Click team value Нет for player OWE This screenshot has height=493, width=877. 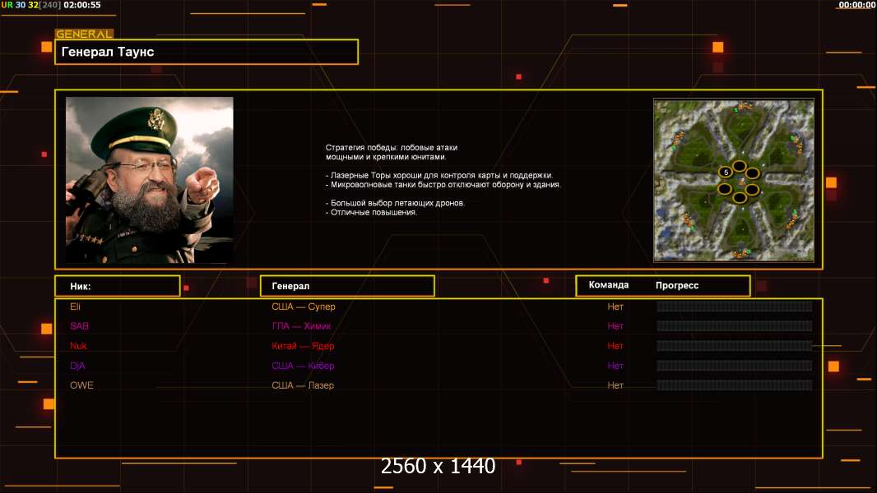pyautogui.click(x=615, y=385)
